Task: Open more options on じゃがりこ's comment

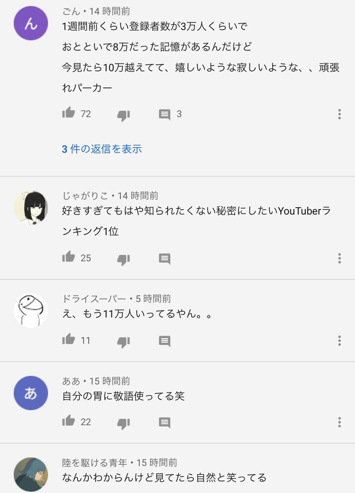Action: [x=339, y=258]
